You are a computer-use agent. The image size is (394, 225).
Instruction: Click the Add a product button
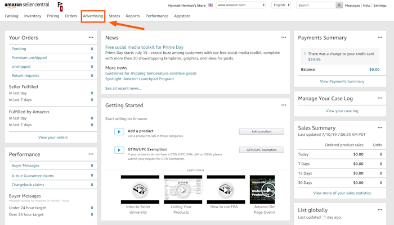(262, 131)
